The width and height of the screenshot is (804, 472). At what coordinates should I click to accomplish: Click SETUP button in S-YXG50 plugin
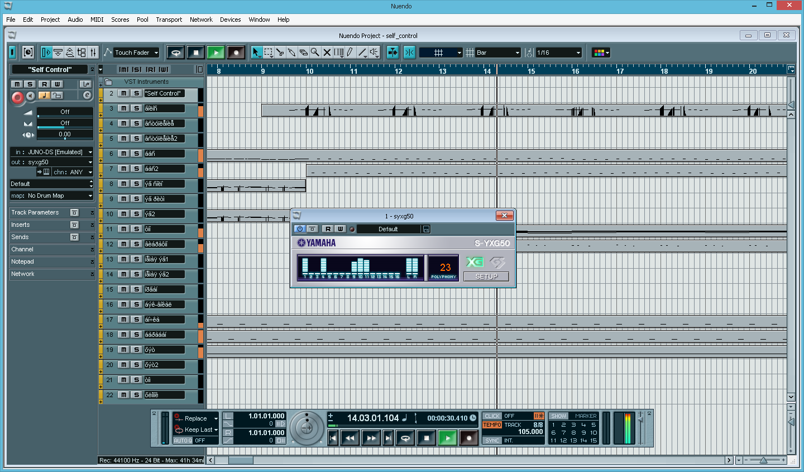486,276
